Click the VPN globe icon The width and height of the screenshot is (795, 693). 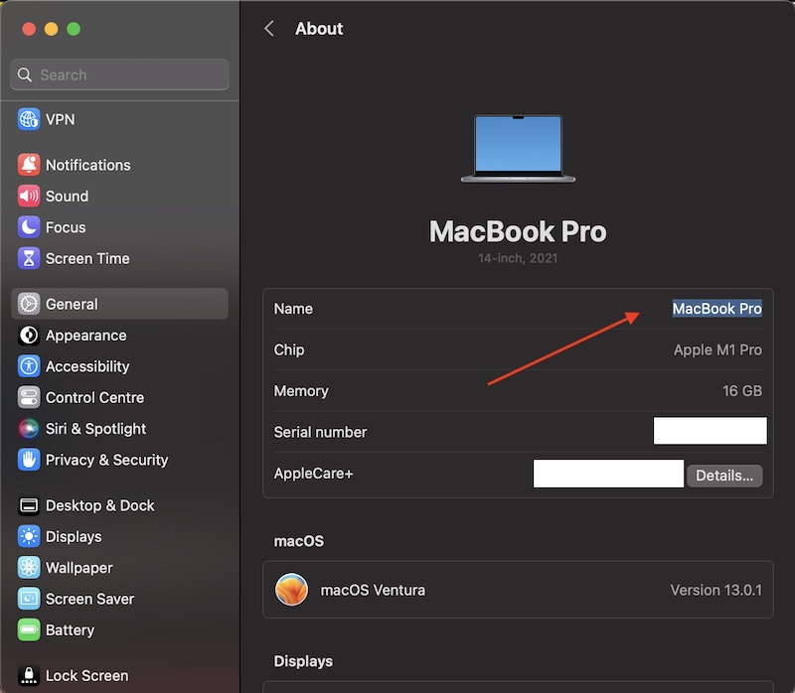(29, 119)
